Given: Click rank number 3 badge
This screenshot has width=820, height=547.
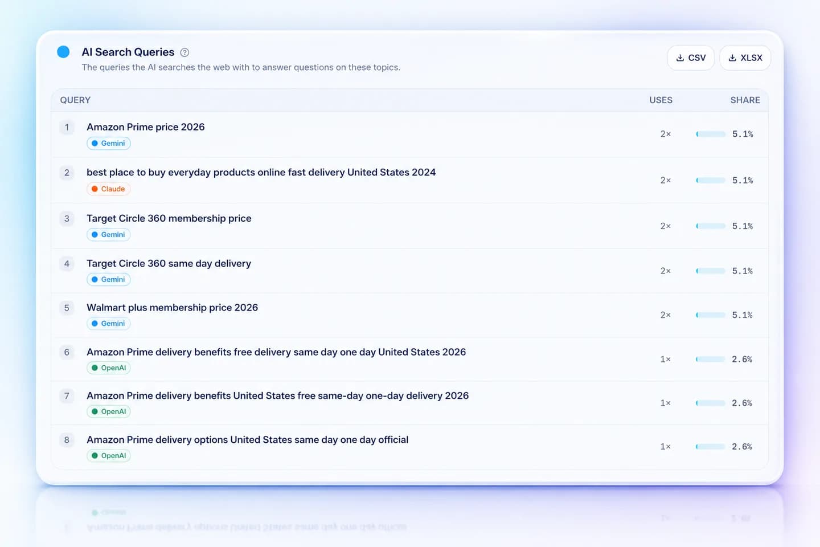Looking at the screenshot, I should tap(67, 218).
